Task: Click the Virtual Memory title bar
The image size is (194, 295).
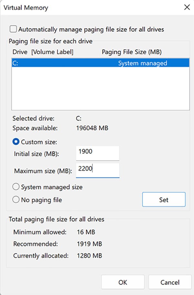Action: click(25, 7)
